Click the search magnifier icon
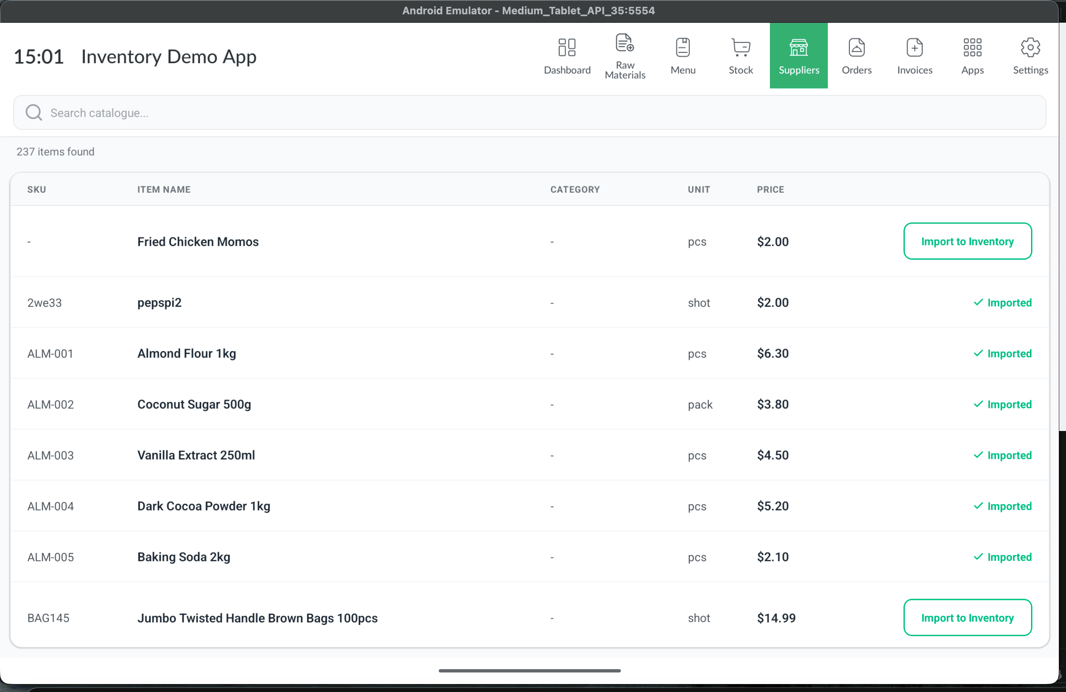 pos(34,113)
